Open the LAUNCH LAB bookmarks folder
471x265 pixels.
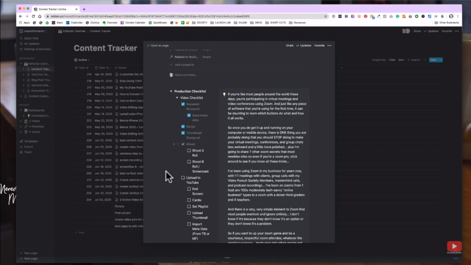[x=220, y=23]
